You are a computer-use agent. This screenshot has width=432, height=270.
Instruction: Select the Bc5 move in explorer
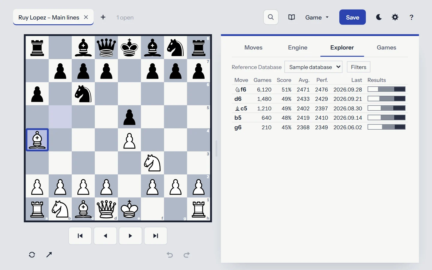point(320,108)
